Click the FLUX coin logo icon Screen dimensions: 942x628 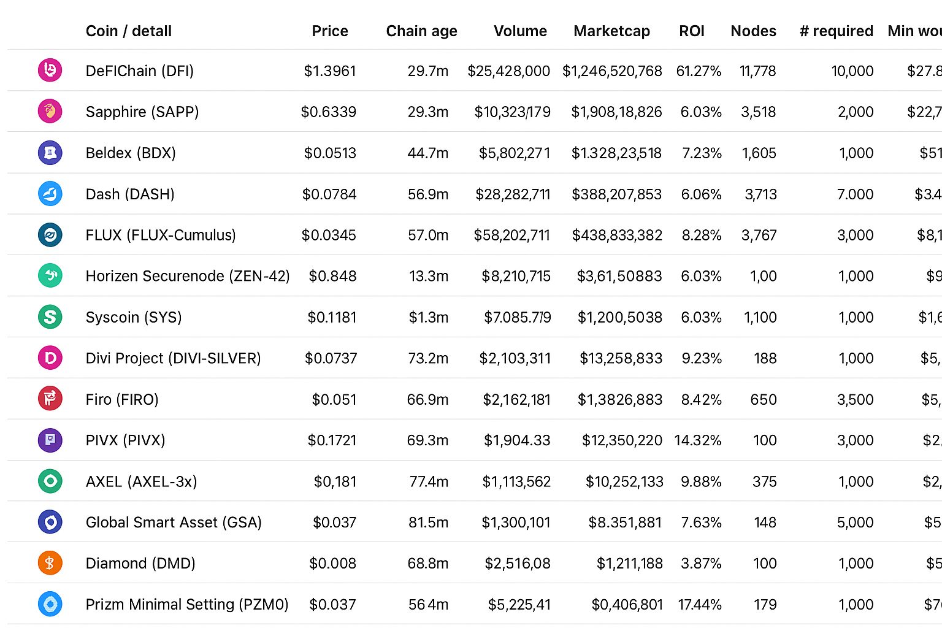pyautogui.click(x=50, y=235)
